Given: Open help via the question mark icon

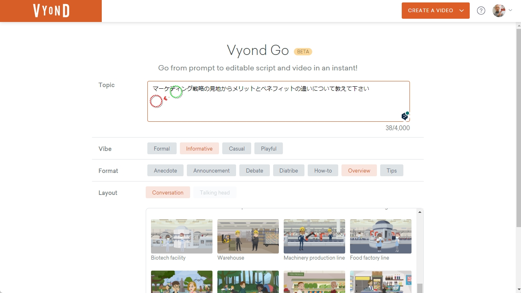Looking at the screenshot, I should 481,10.
